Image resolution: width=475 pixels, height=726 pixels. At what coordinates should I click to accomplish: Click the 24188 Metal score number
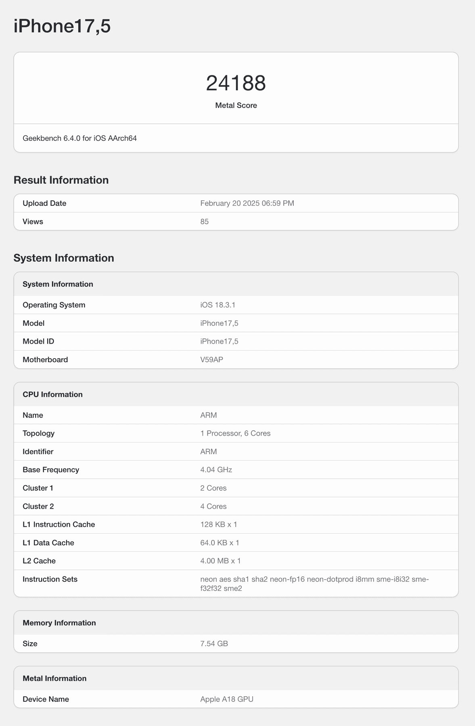pos(236,83)
